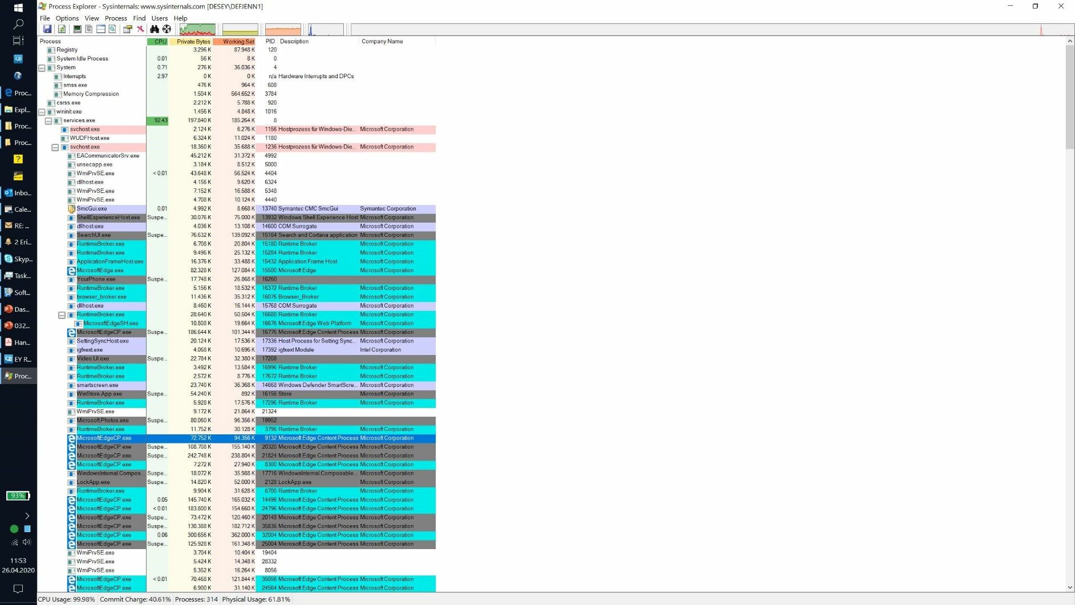Click the Save toolbar icon
This screenshot has width=1075, height=605.
point(47,29)
